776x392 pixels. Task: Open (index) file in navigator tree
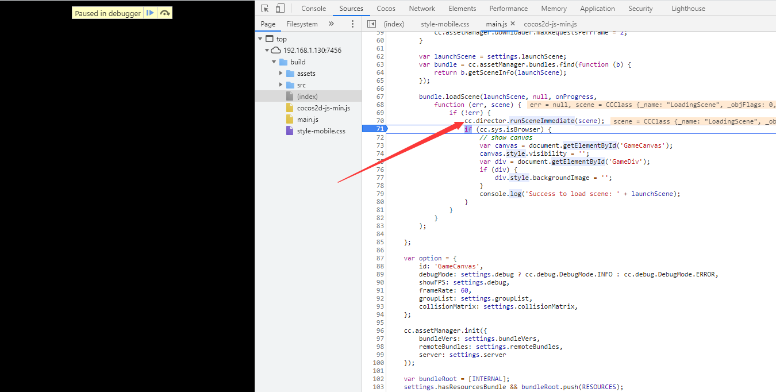pyautogui.click(x=307, y=97)
